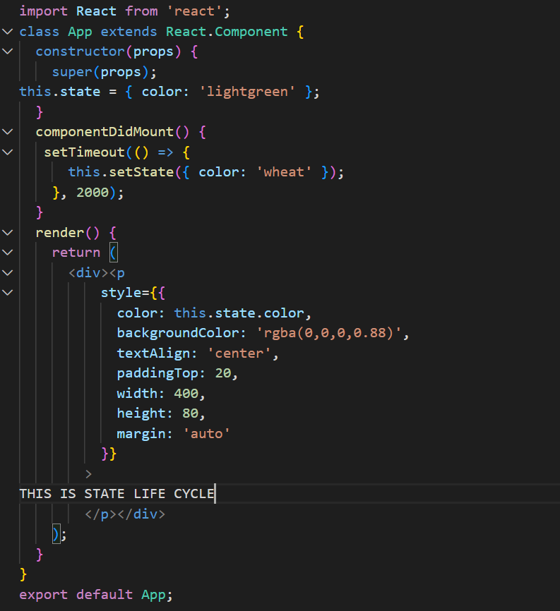Click the componentDidMount method name

(105, 132)
